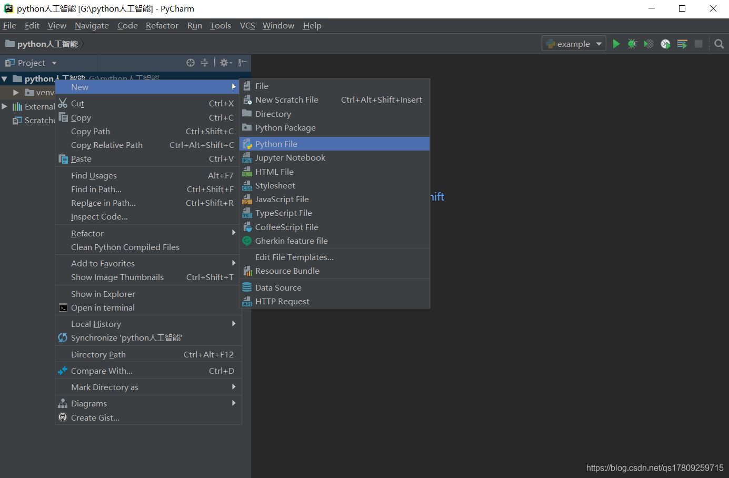Click JavaScript File icon

(x=247, y=199)
